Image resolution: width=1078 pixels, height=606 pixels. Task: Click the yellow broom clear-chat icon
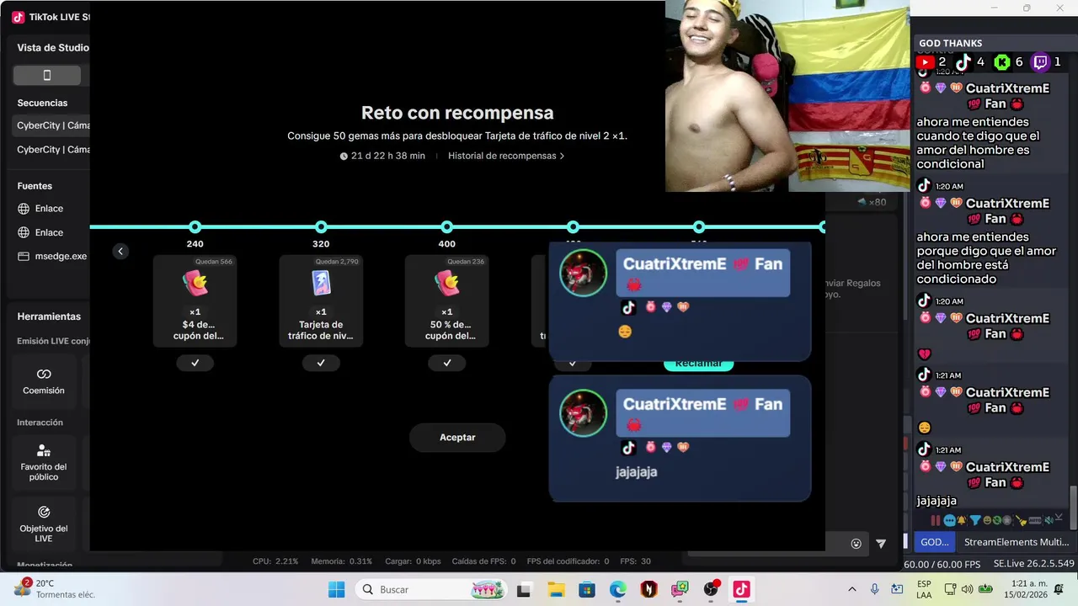[x=1020, y=520]
